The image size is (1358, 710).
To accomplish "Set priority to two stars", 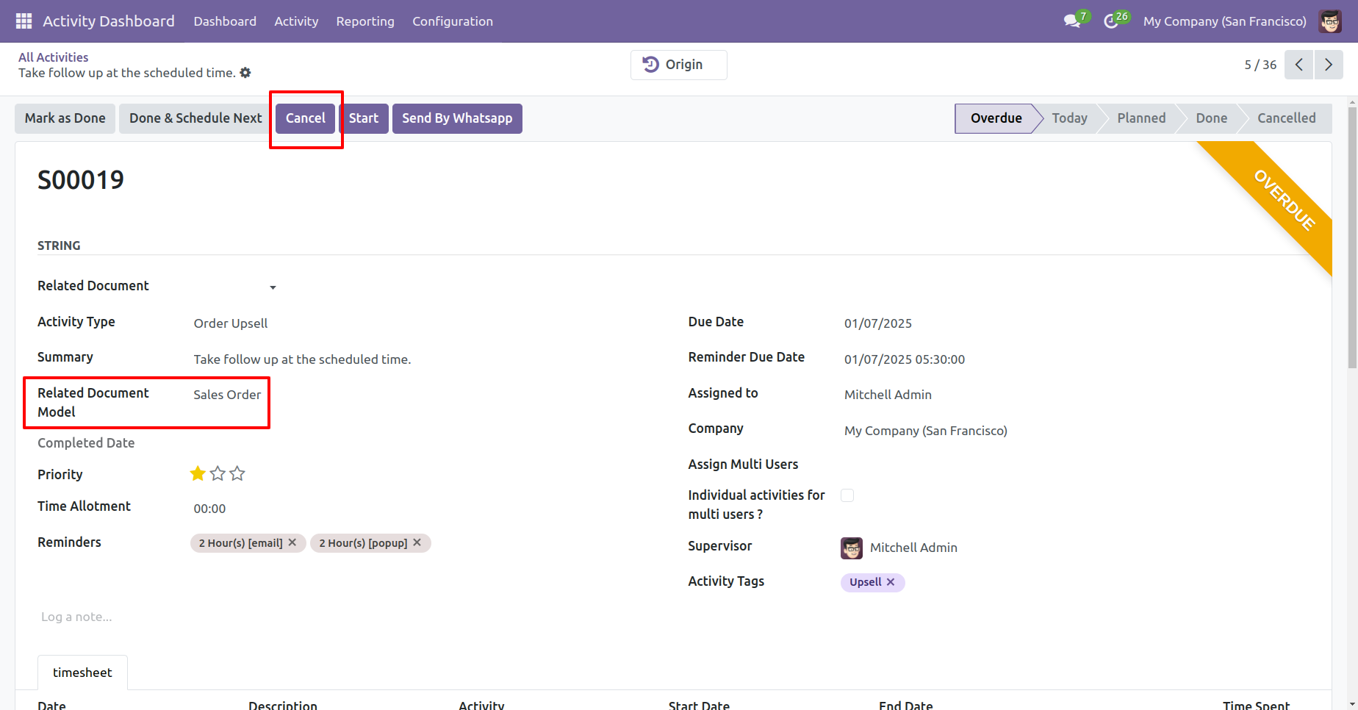I will coord(218,474).
